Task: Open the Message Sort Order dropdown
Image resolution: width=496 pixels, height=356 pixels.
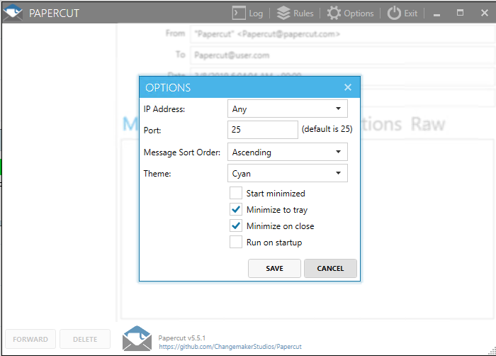Action: 288,152
